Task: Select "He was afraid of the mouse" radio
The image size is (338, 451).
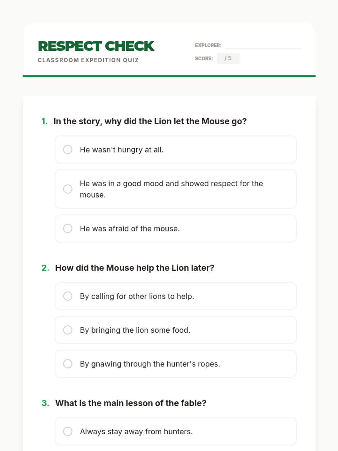Action: (68, 228)
